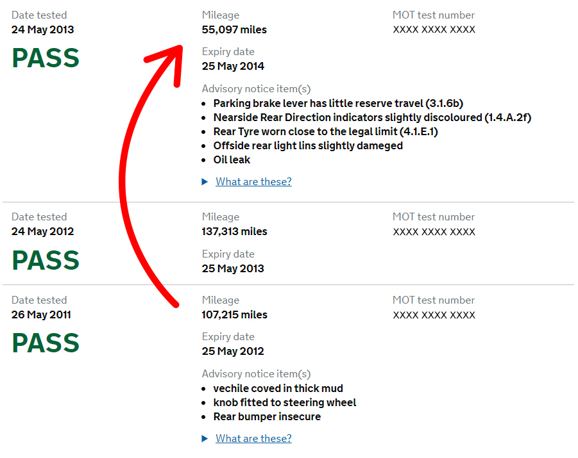
Task: Open "What are these?" link below Rear bumper insecure
Action: coord(253,439)
